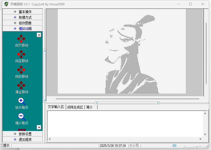Click the canvas horizontal scrollbar

[x=128, y=99]
